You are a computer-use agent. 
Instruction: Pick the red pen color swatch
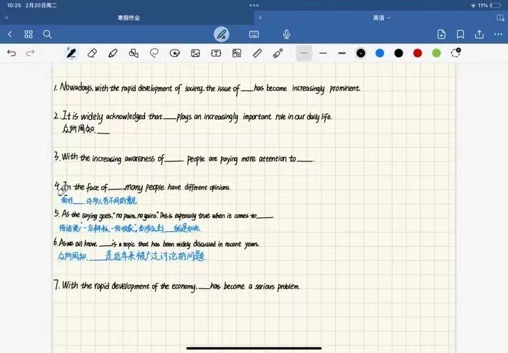click(418, 53)
